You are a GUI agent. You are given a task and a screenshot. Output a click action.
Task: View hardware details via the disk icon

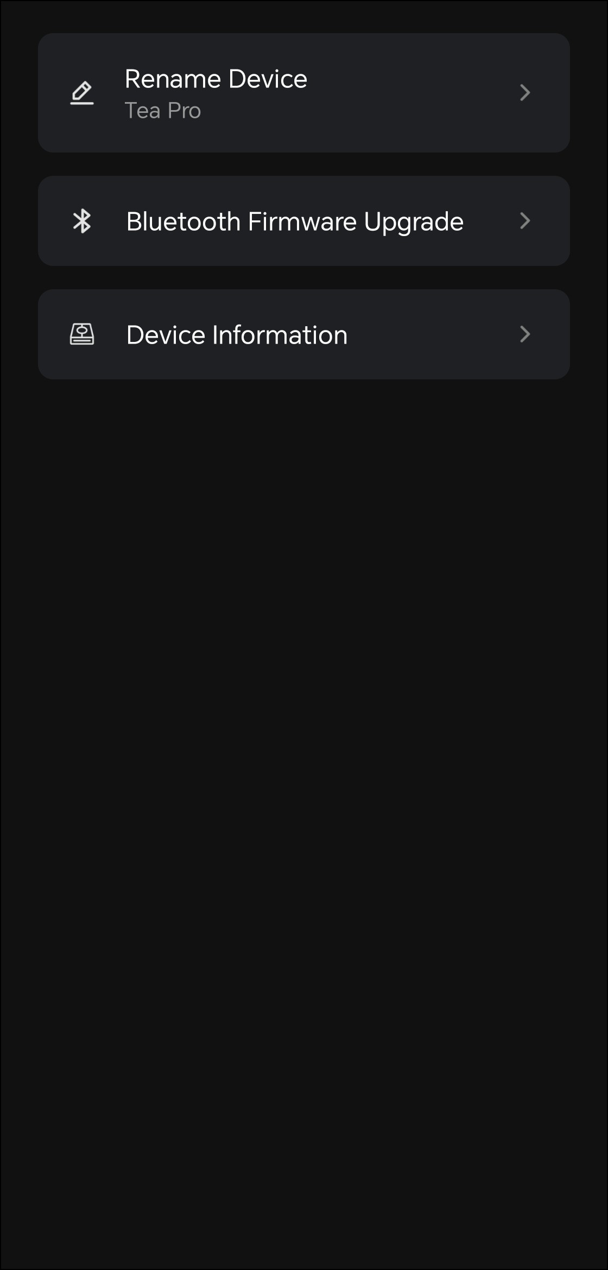coord(82,334)
